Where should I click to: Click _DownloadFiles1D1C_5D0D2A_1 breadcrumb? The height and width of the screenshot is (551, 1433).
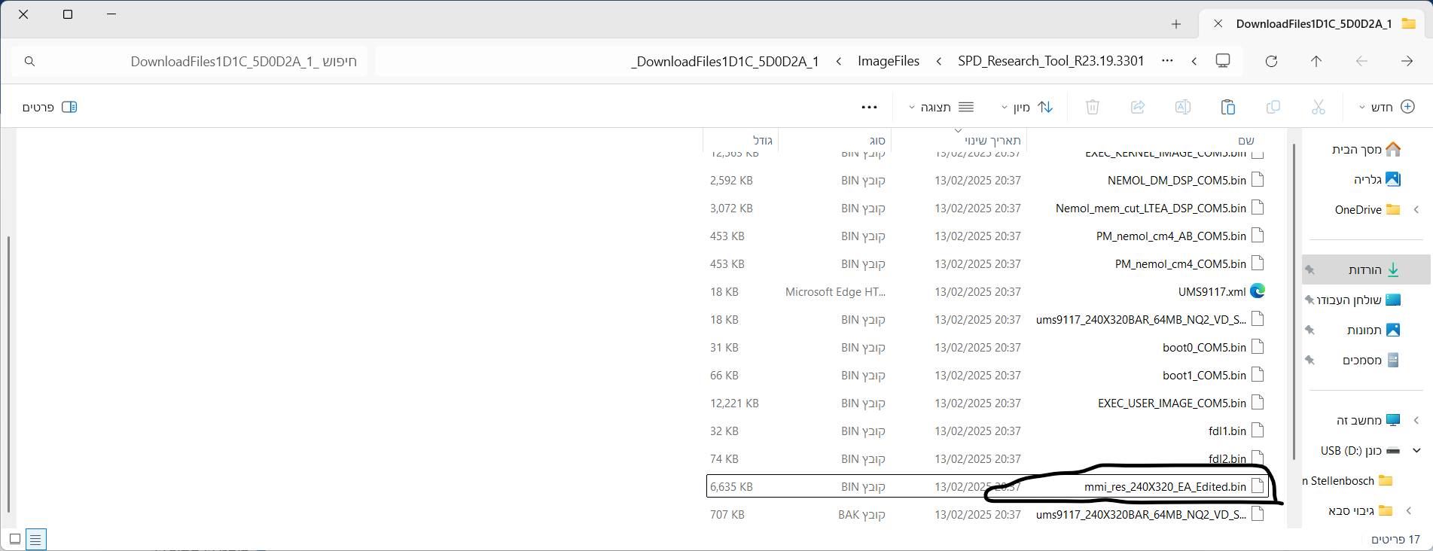[x=724, y=61]
